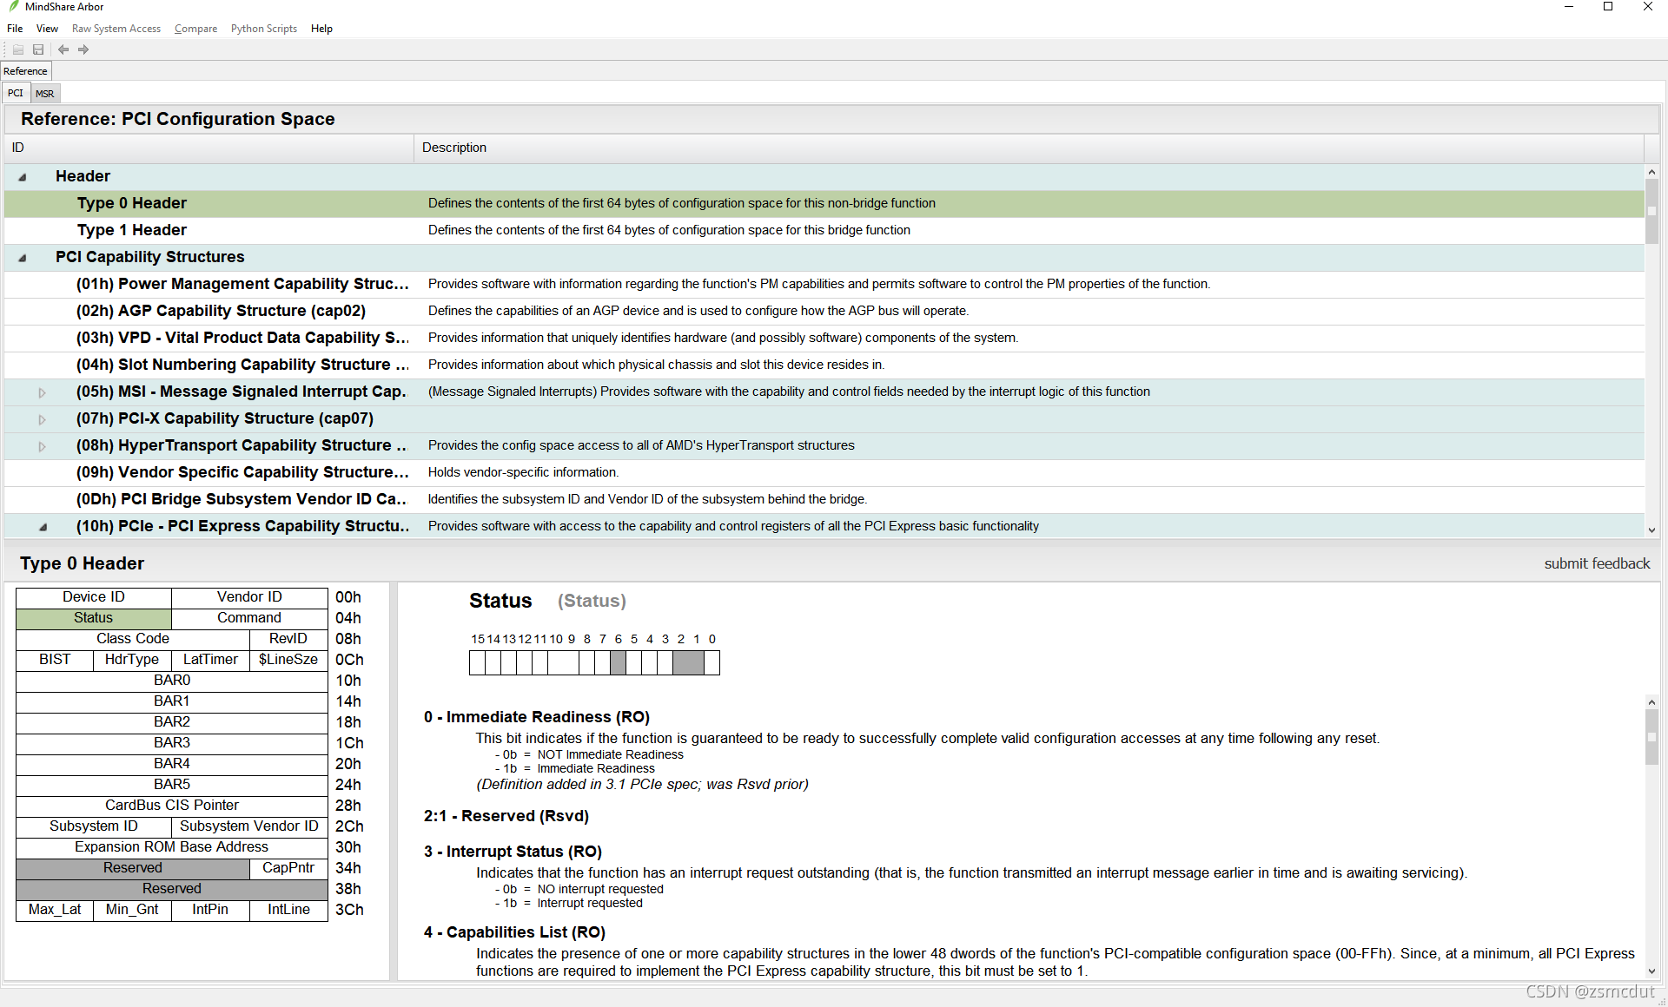This screenshot has height=1007, width=1668.
Task: Click the up arrow of the reference list scrollbar
Action: pos(1651,173)
